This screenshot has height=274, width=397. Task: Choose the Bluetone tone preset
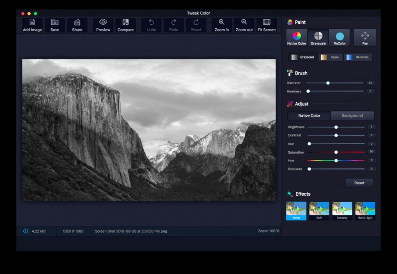coord(358,57)
